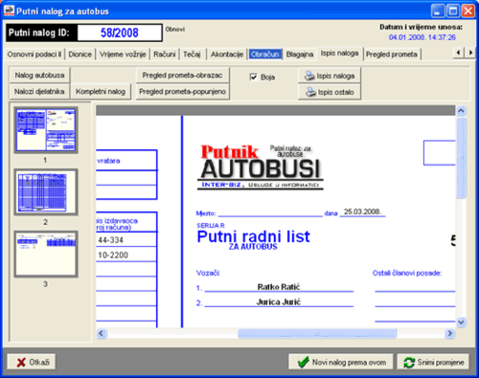Click the horizontal scrollbar thumb
This screenshot has height=378, width=479.
point(317,333)
